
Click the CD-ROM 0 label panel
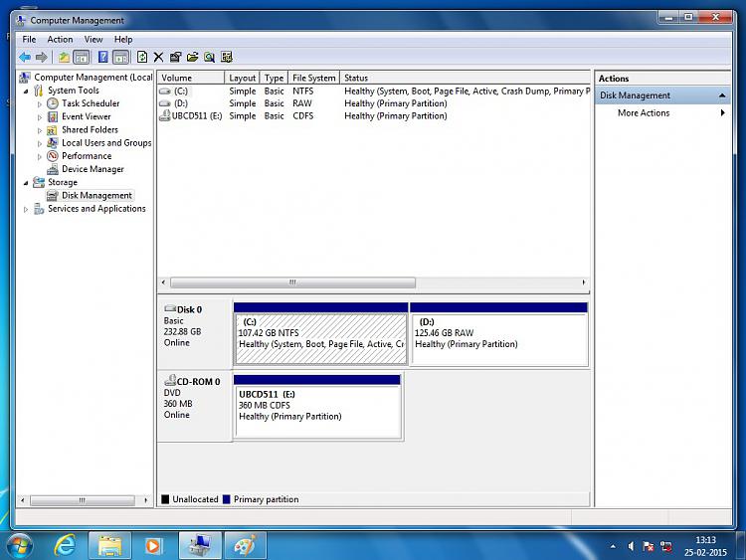pos(195,406)
